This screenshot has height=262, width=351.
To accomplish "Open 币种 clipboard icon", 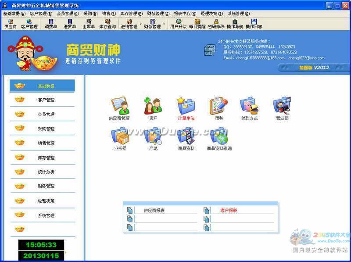I will 219,108.
